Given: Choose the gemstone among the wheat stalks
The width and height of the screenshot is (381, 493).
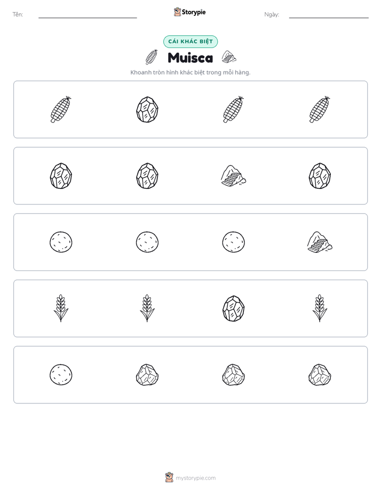Looking at the screenshot, I should click(x=233, y=308).
